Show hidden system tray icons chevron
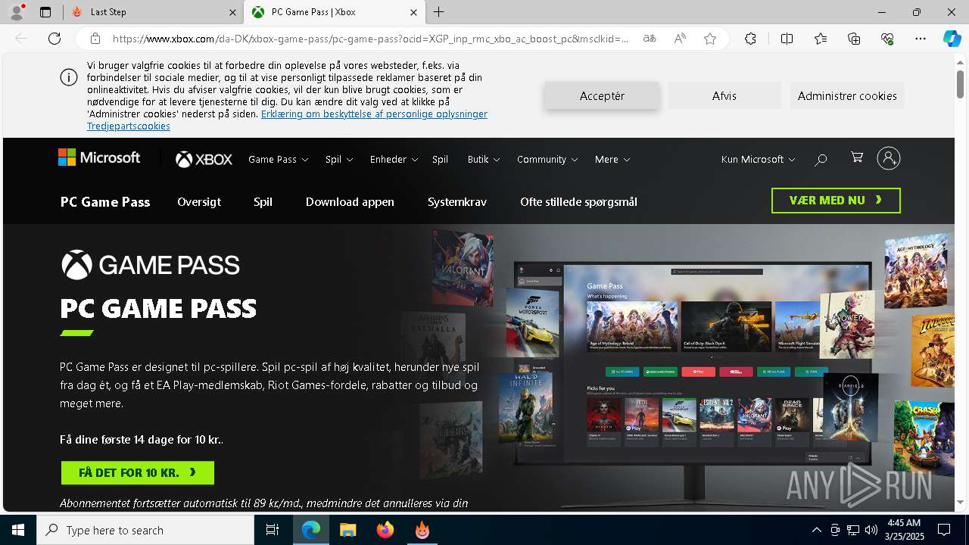Screen dimensions: 969x545 point(816,530)
